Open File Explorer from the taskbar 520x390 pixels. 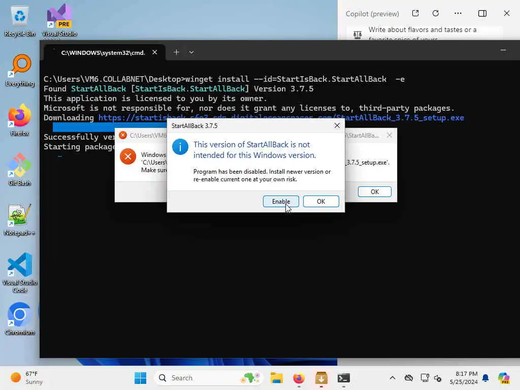click(x=276, y=378)
